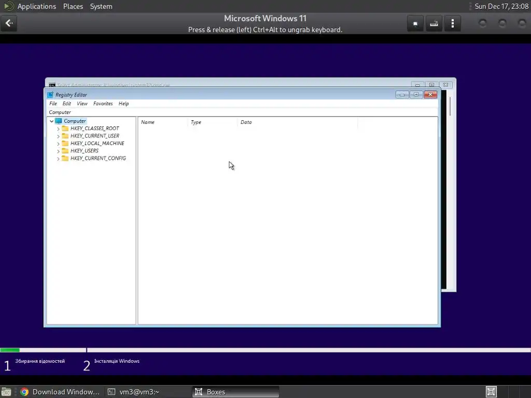The width and height of the screenshot is (531, 398).
Task: Open the System menu in top panel
Action: (101, 6)
